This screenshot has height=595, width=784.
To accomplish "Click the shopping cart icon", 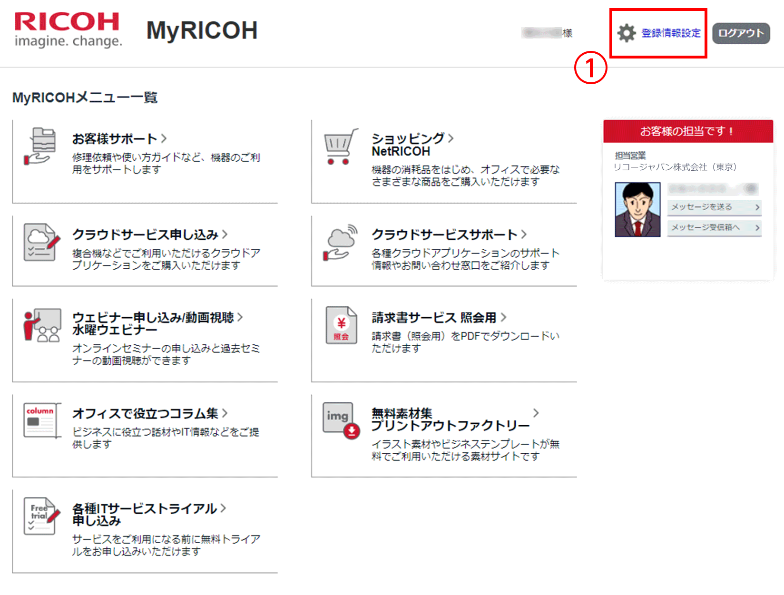I will point(341,146).
